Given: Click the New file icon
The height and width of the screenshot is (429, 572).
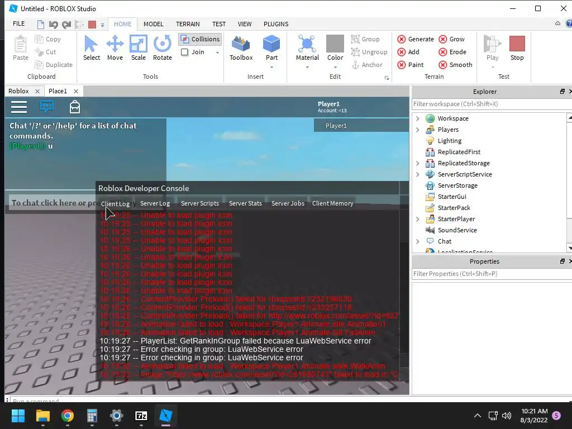Looking at the screenshot, I should (x=40, y=25).
